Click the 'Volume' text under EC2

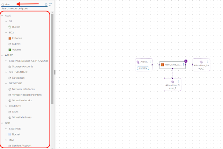[17, 49]
